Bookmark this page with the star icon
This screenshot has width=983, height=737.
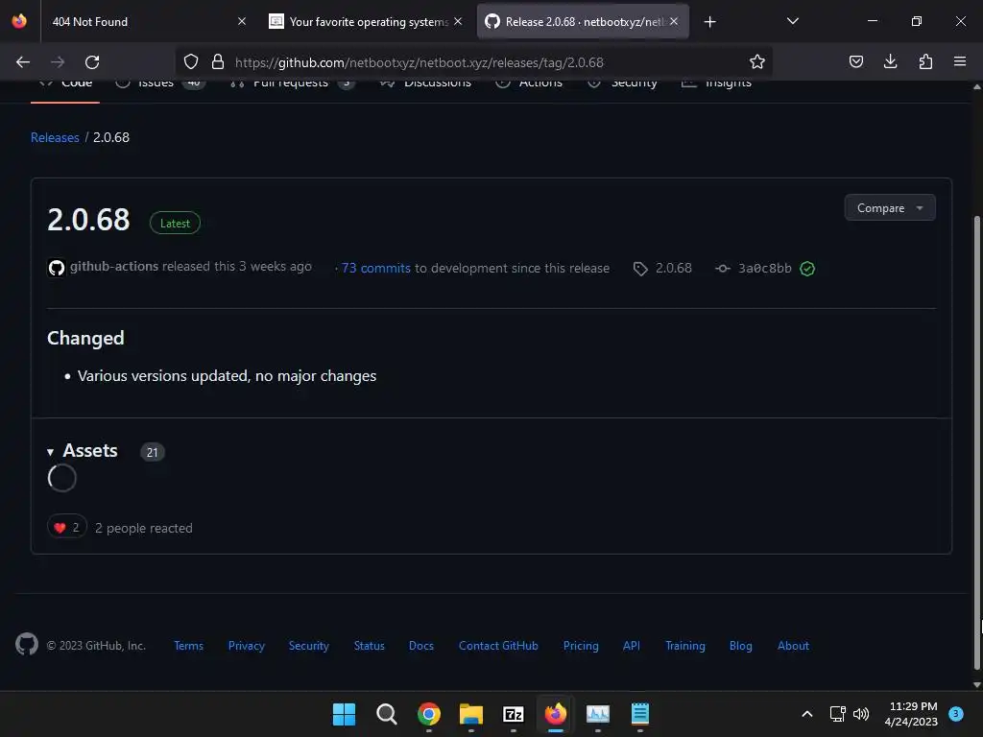click(x=756, y=62)
